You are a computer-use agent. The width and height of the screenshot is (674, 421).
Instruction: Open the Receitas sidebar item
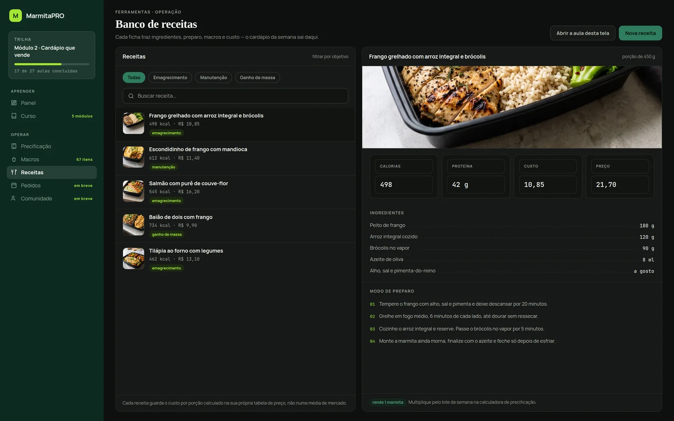pos(52,172)
